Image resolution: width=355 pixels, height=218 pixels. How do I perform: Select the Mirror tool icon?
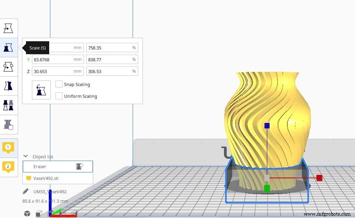(x=8, y=86)
